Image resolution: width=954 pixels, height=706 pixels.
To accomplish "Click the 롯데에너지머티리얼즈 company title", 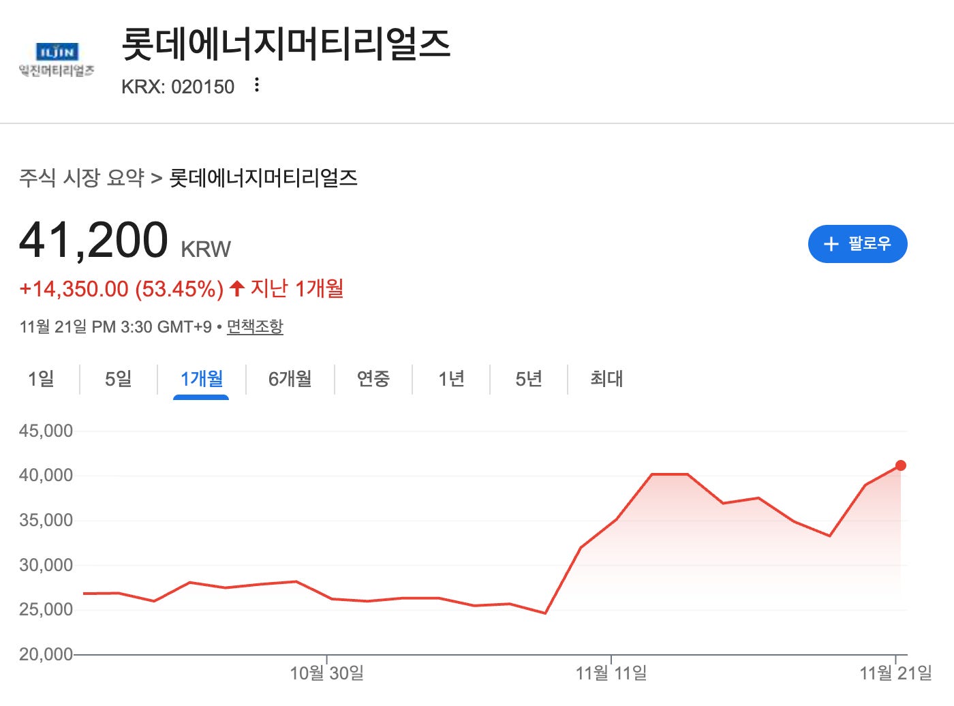I will 286,44.
